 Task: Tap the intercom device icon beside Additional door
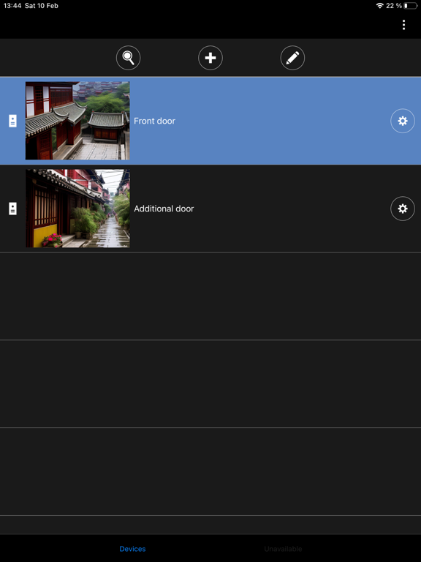click(12, 209)
